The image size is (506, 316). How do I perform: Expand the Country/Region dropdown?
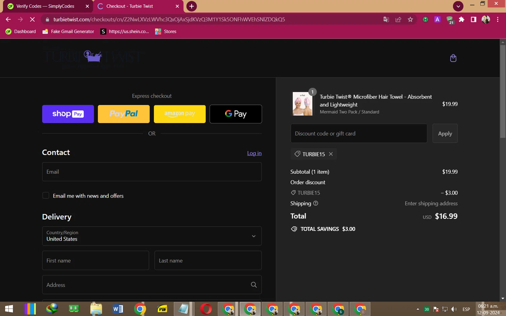(152, 236)
